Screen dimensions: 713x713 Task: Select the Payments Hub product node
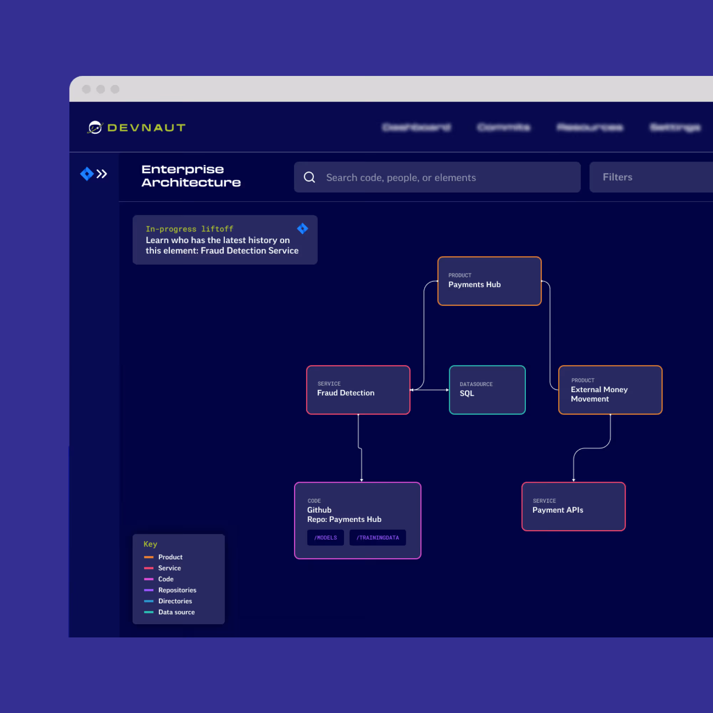pos(489,281)
